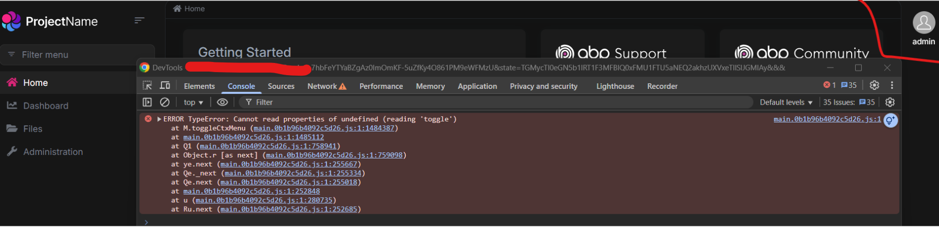Viewport: 939px width, 227px height.
Task: Collapse the sidebar menu toggle icon
Action: (x=139, y=20)
